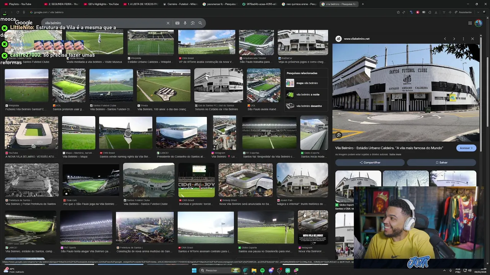Open the Assistente button in toolbar
The image size is (490, 275).
[463, 12]
